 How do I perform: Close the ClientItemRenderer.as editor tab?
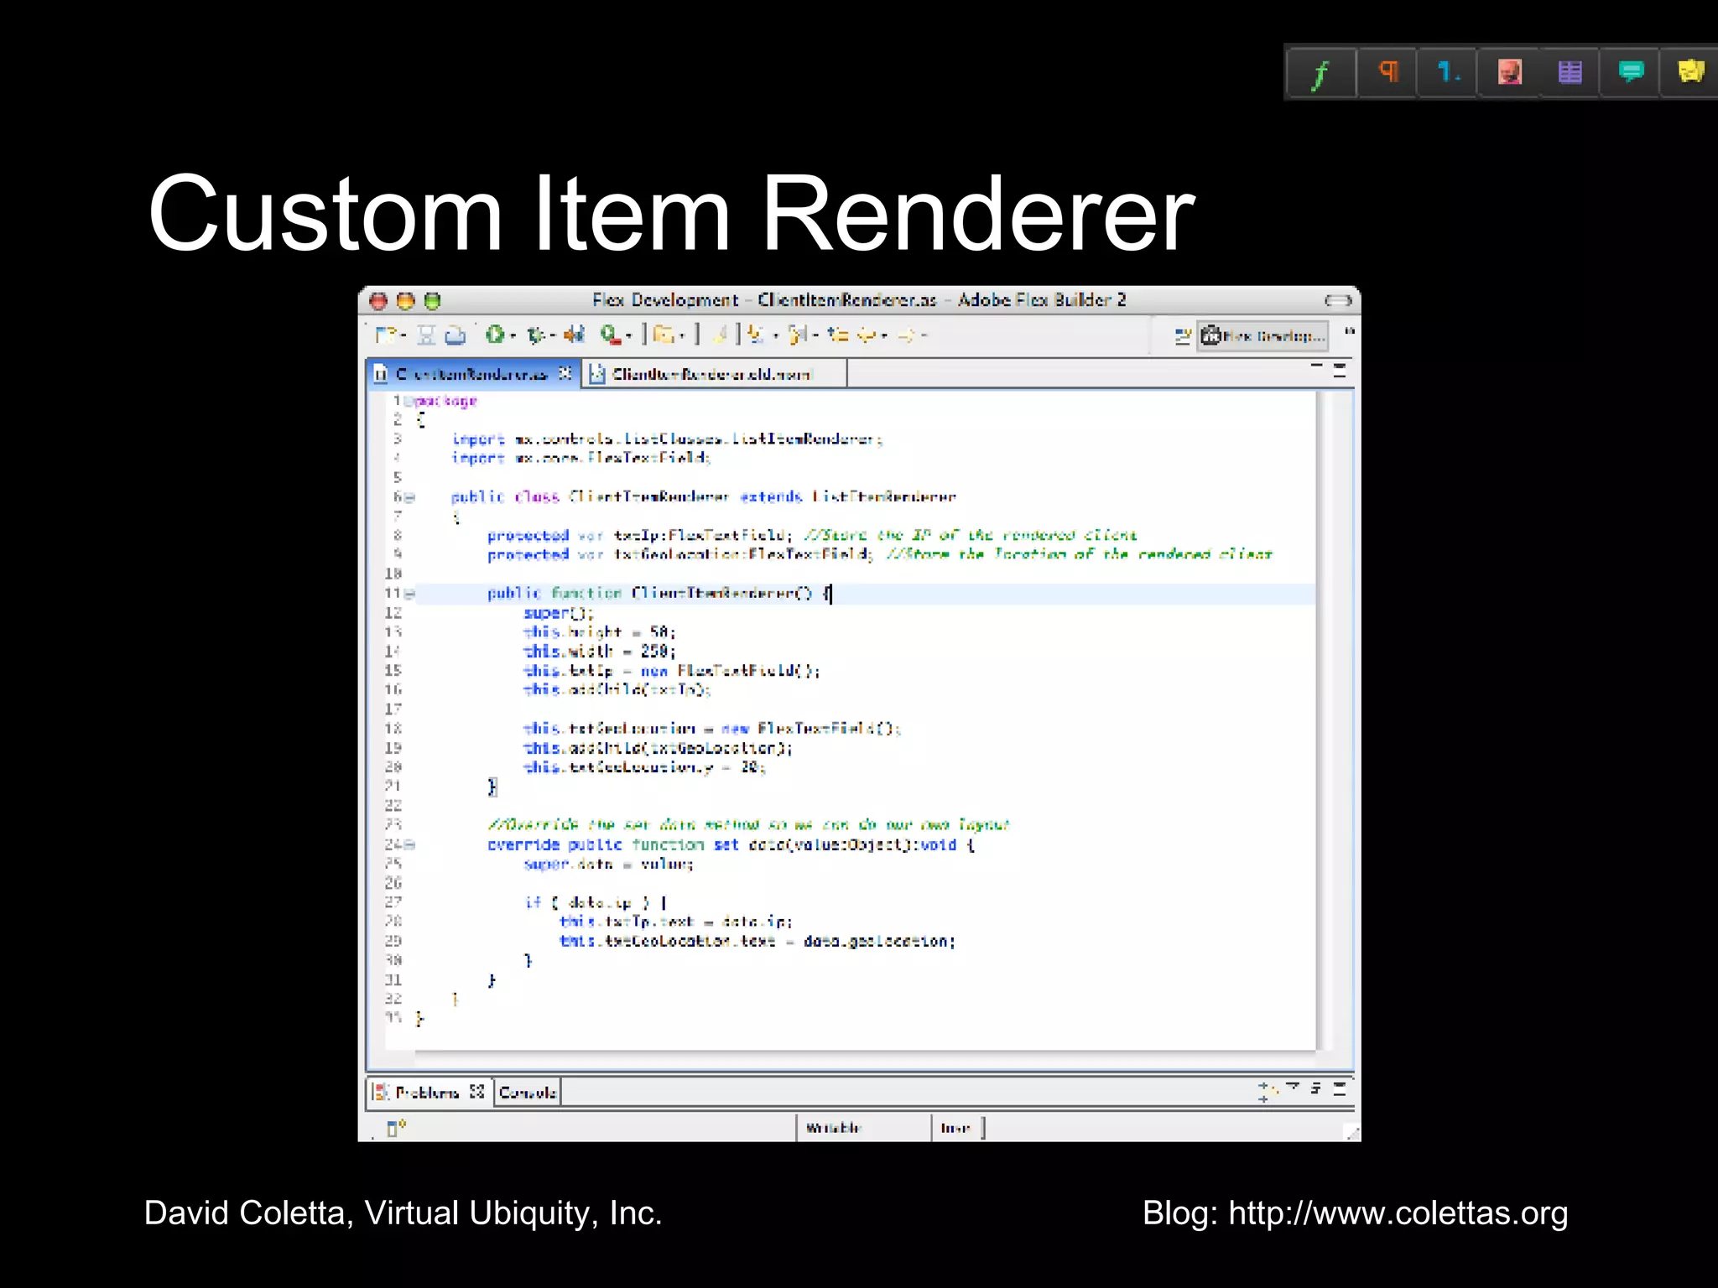coord(565,373)
